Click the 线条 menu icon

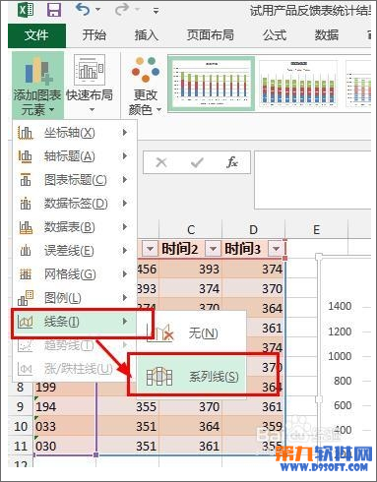pyautogui.click(x=26, y=322)
